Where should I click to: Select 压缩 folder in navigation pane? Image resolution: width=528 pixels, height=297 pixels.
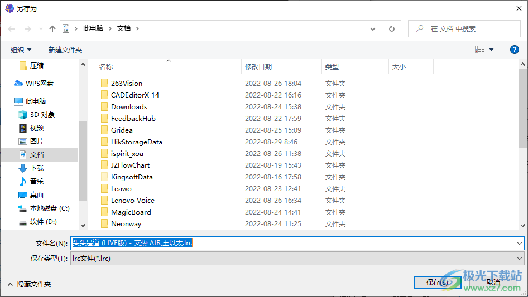(x=32, y=66)
